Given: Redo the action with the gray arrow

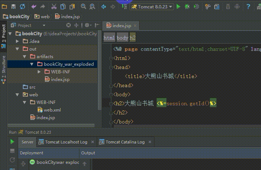Looking at the screenshot, I should (43, 7).
